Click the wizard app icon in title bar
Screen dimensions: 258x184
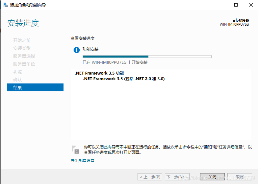(6, 5)
